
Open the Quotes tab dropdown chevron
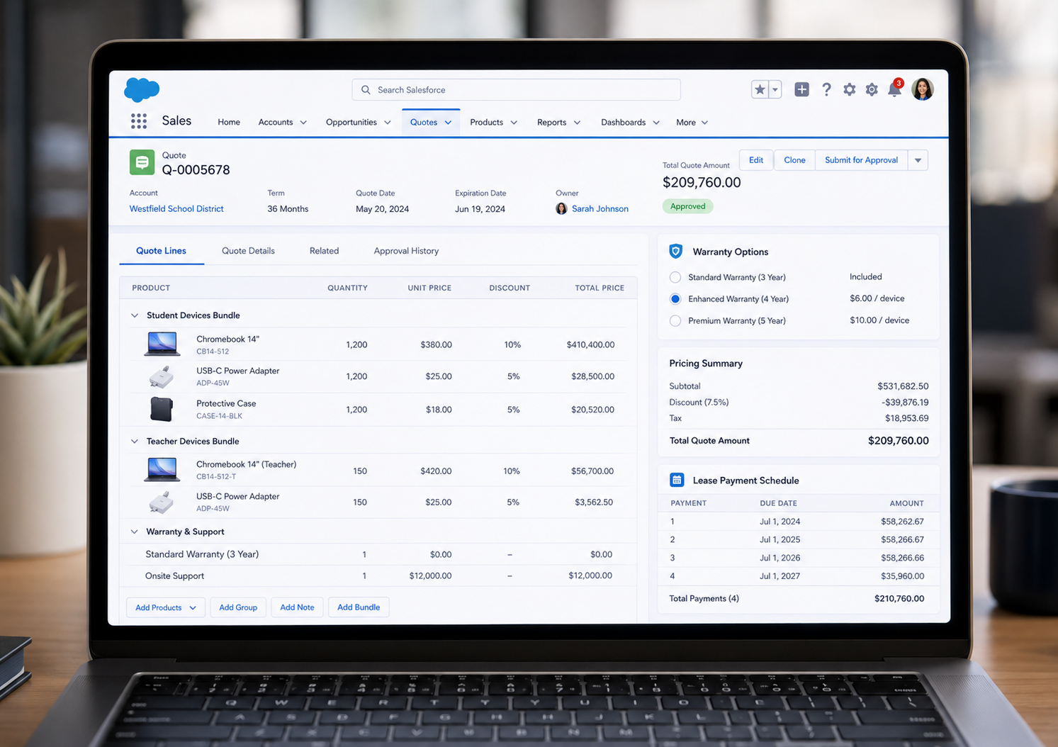[448, 123]
